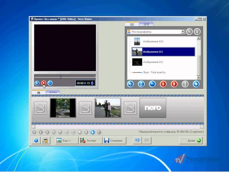The image size is (229, 172).
Task: Click the gray exclamation mark button
Action: pos(185,84)
